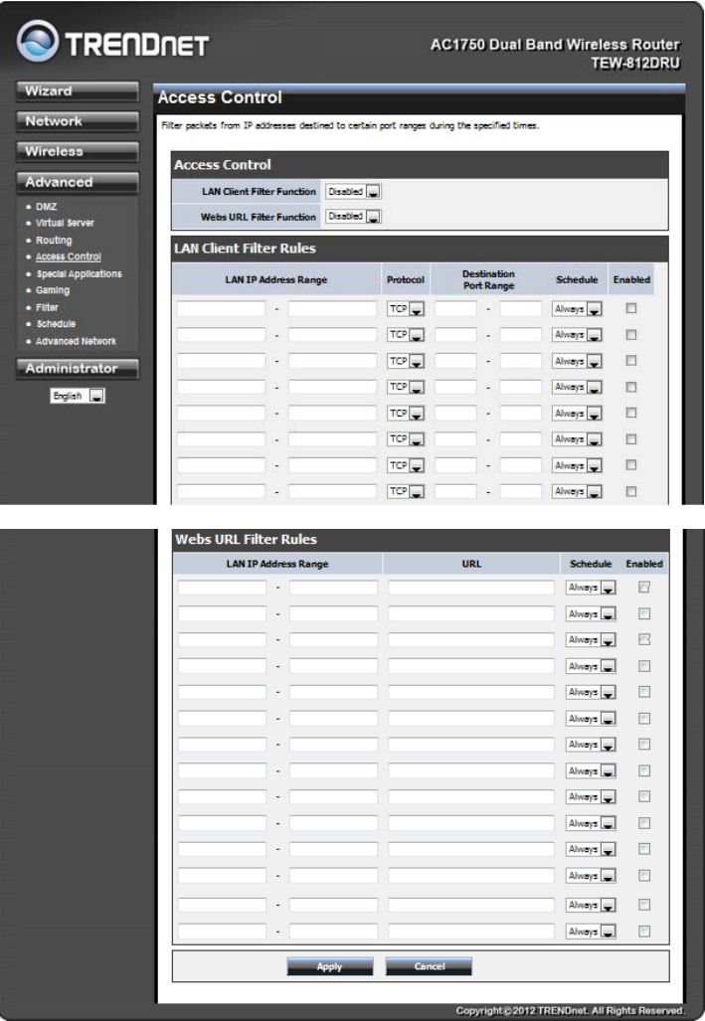Image resolution: width=705 pixels, height=1021 pixels.
Task: Enable the second LAN Client Filter rule checkbox
Action: pos(631,334)
